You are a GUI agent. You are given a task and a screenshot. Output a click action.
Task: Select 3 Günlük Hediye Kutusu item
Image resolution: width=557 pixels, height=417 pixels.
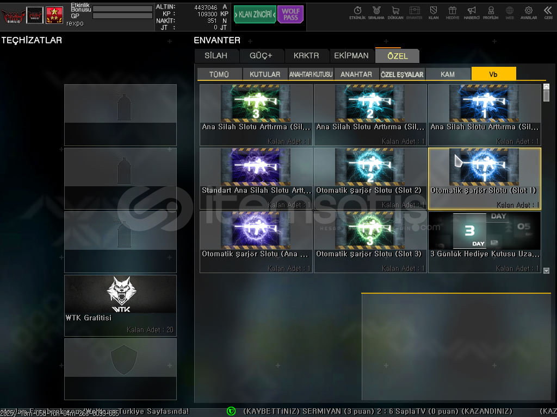coord(485,242)
